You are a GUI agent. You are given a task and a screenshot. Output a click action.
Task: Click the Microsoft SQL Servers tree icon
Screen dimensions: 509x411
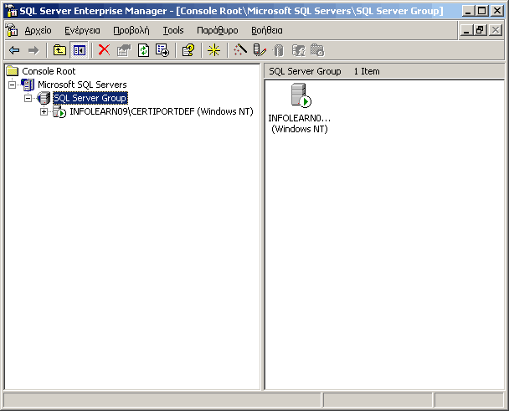coord(28,85)
